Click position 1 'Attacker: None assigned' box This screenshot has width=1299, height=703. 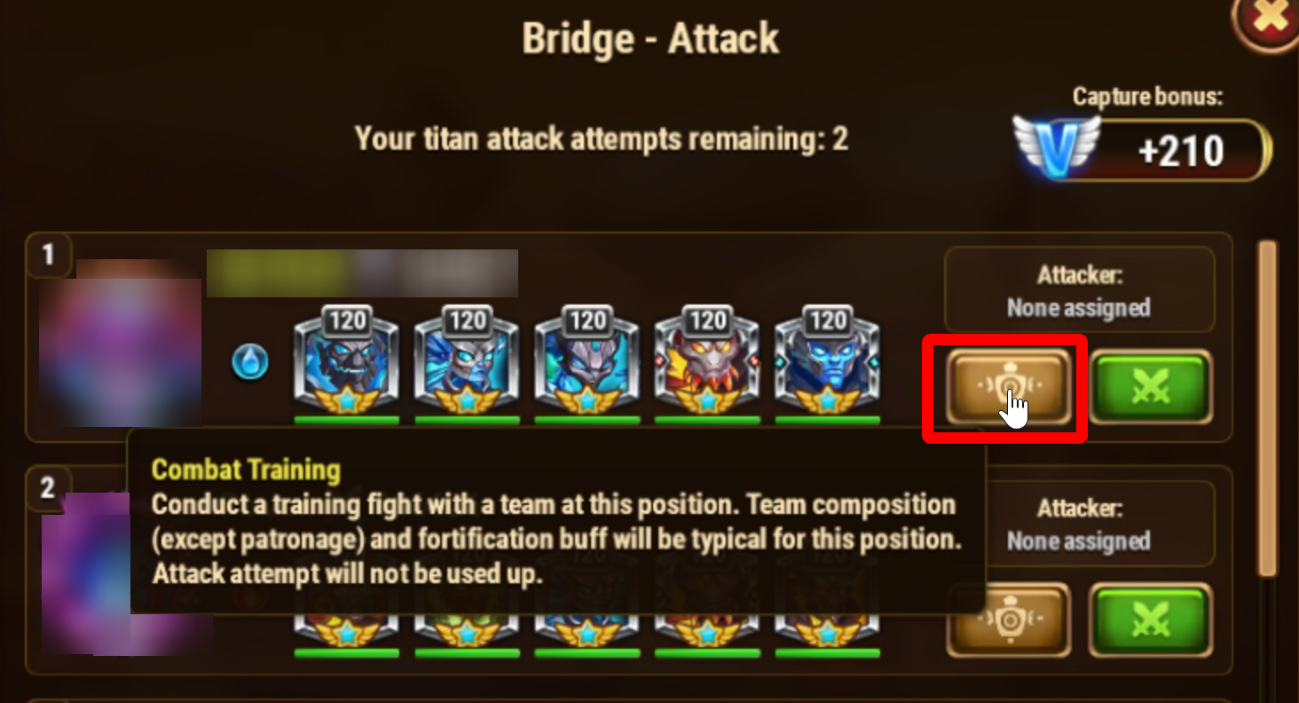click(x=1079, y=290)
